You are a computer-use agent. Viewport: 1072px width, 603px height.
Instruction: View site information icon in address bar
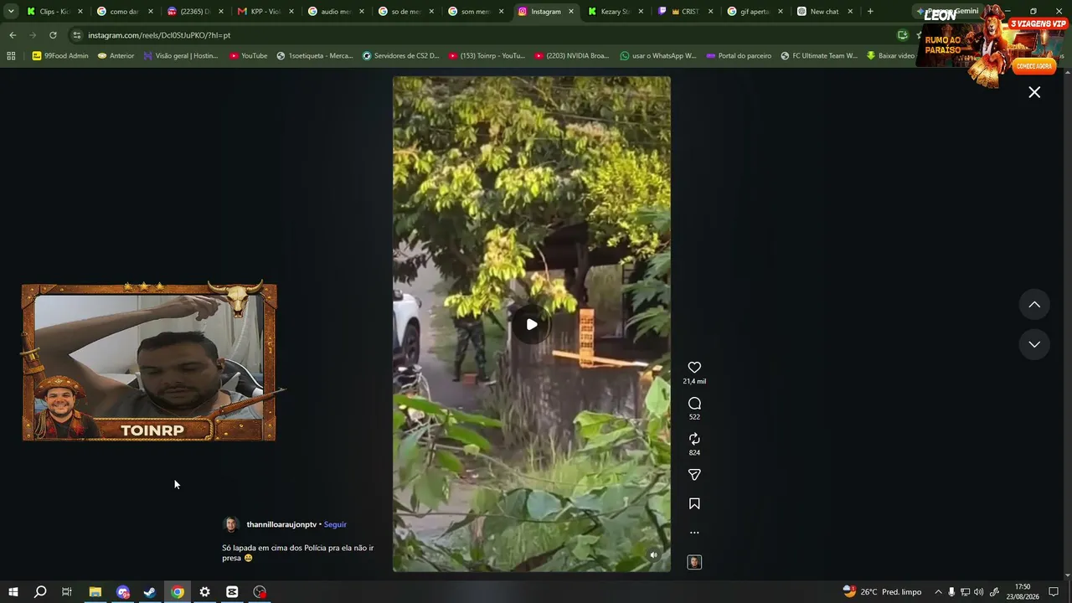77,35
